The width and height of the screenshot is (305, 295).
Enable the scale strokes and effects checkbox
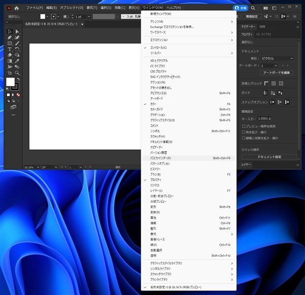[x=243, y=138]
